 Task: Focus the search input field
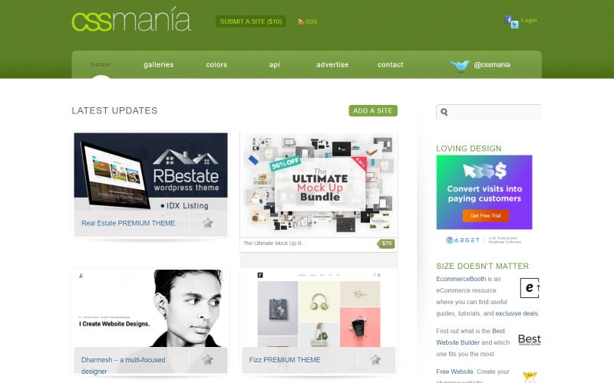489,112
